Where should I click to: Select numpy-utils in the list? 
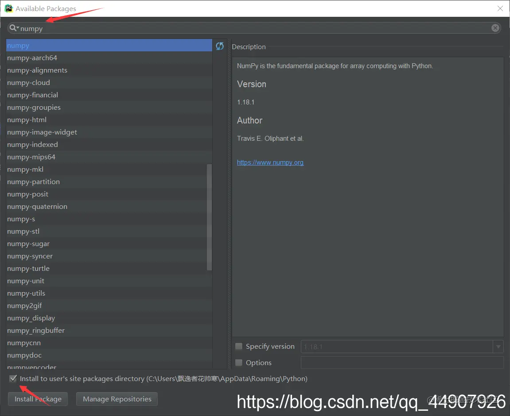click(x=109, y=293)
